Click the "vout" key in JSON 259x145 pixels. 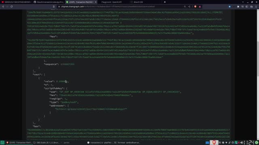[x=37, y=75]
